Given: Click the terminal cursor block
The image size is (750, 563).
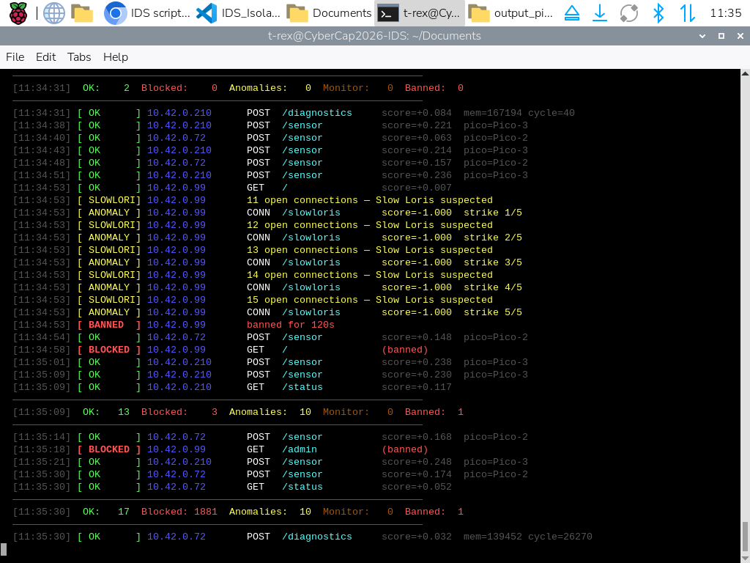Looking at the screenshot, I should tap(4, 548).
